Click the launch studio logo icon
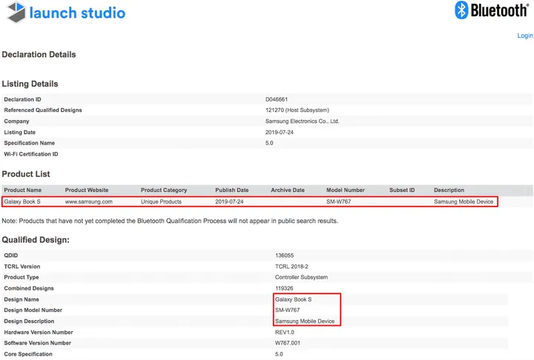Viewport: 534px width, 360px height. click(x=13, y=13)
